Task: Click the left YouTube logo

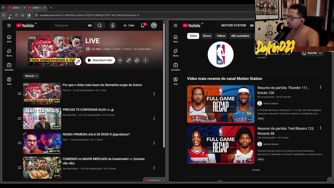Action: (x=25, y=25)
